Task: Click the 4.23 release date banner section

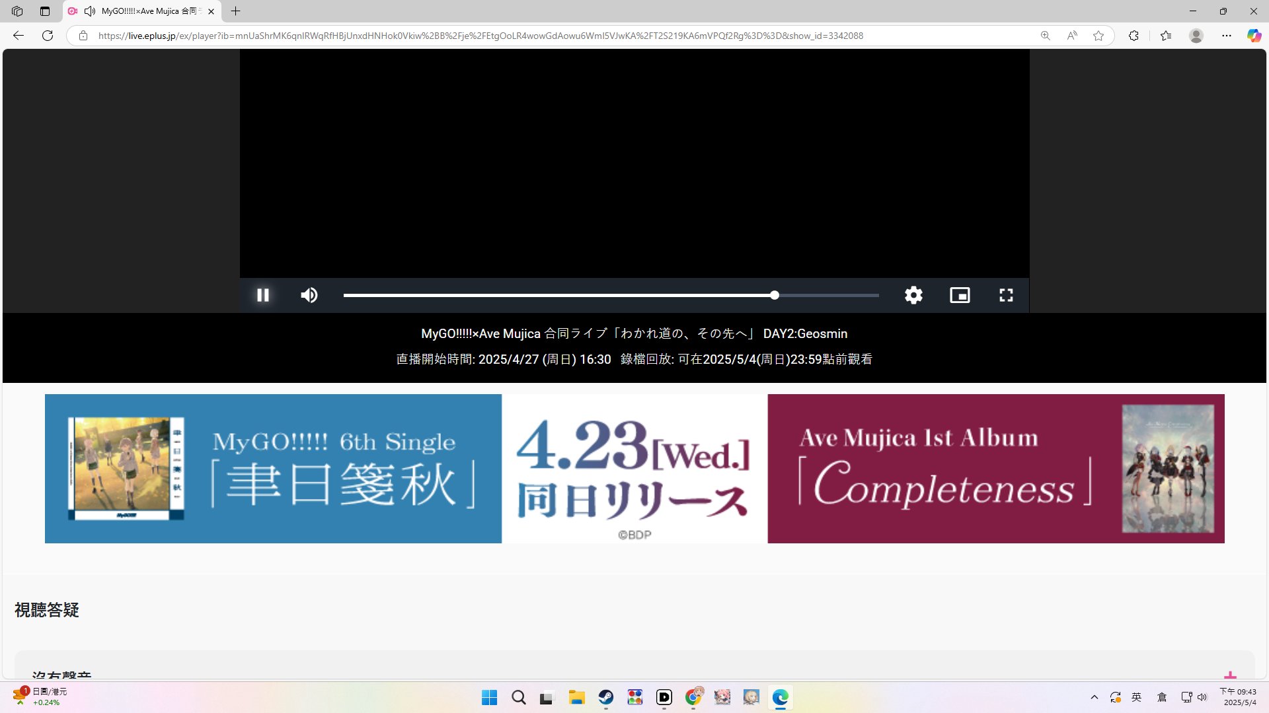Action: pyautogui.click(x=634, y=469)
